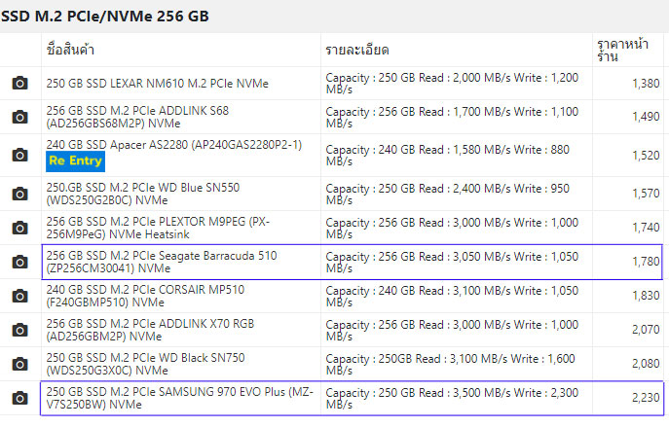Click the รายละเอียด column header
This screenshot has height=427, width=669.
357,50
